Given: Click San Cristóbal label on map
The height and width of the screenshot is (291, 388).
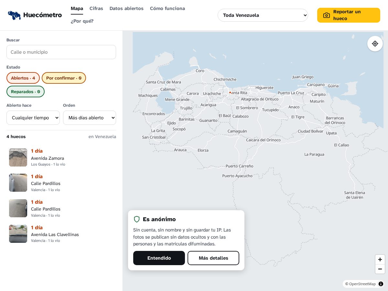Looking at the screenshot, I should coord(154,137).
